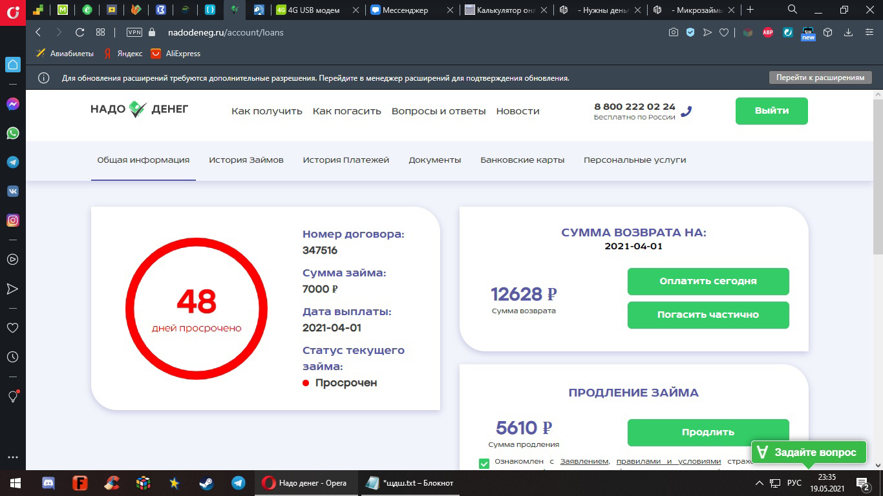Open the Windows Start menu
This screenshot has width=883, height=496.
(16, 483)
